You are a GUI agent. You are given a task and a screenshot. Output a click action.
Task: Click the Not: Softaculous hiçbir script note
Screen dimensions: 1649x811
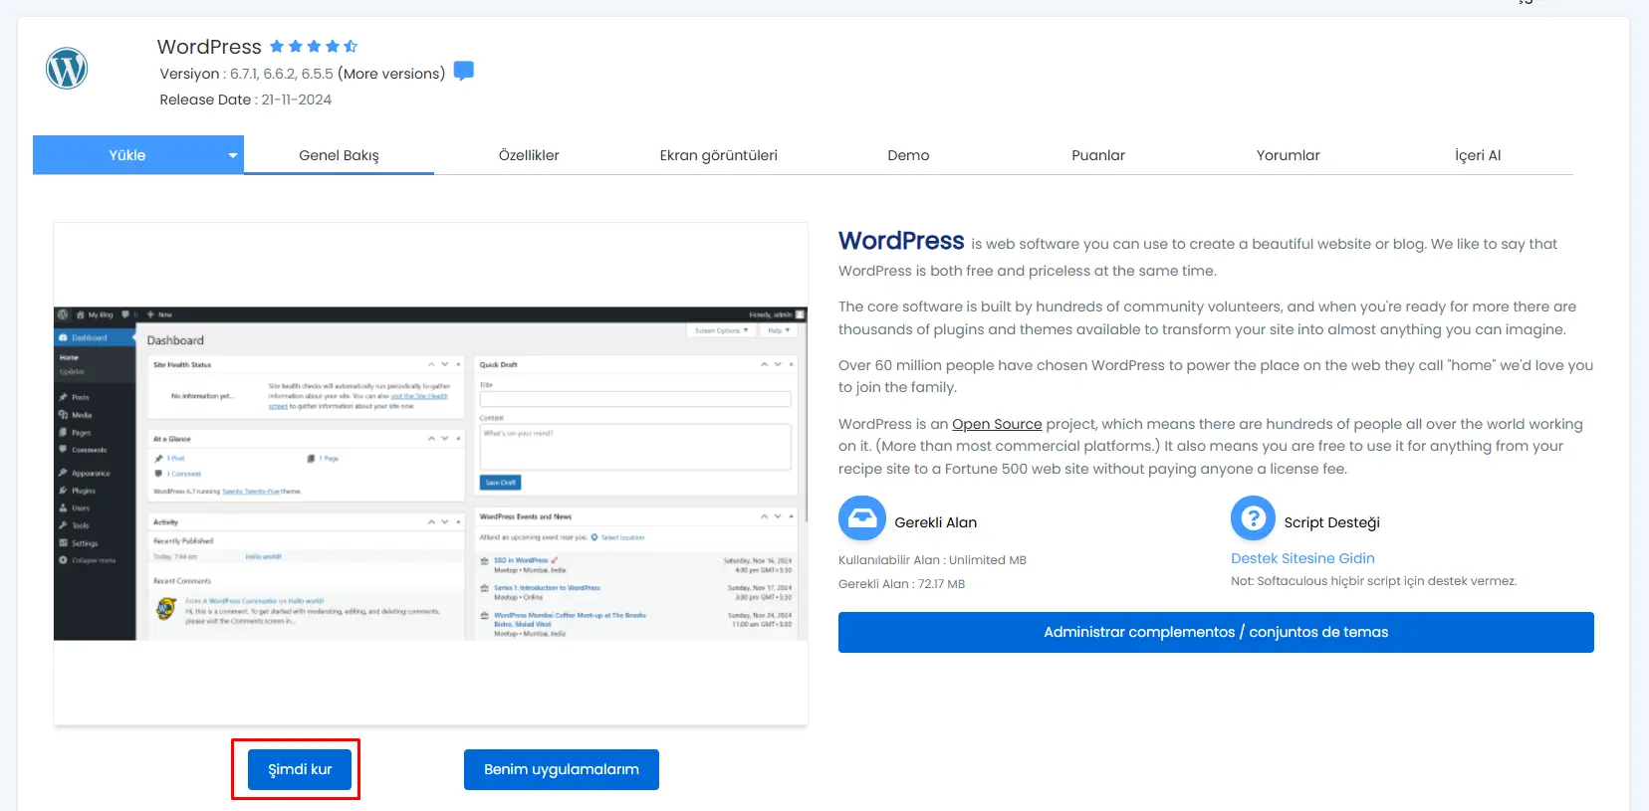point(1374,581)
